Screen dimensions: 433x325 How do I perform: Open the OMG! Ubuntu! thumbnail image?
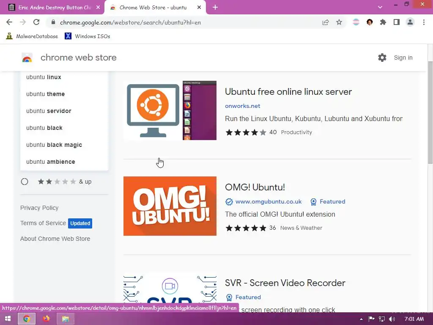[170, 206]
